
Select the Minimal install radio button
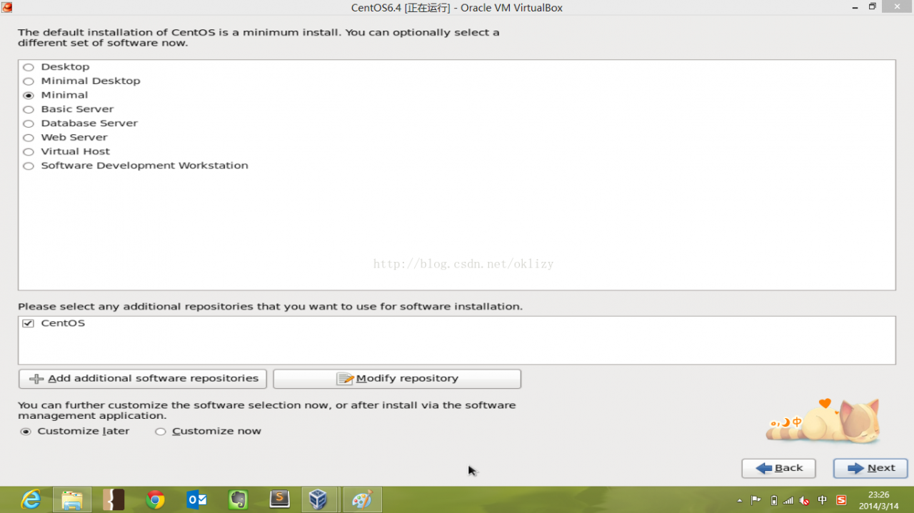click(x=29, y=96)
